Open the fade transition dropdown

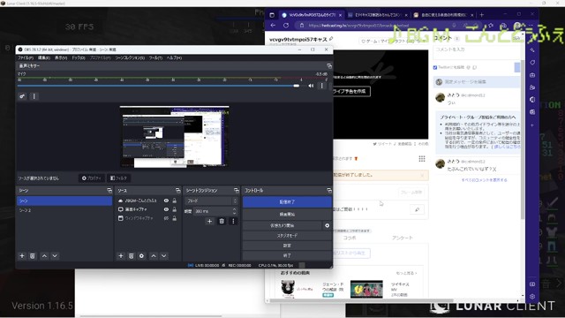click(211, 201)
